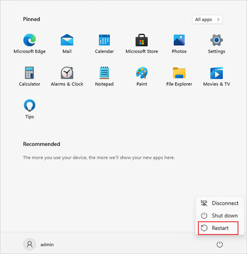The height and width of the screenshot is (254, 247).
Task: Launch Alarms & Clock
Action: tap(67, 73)
